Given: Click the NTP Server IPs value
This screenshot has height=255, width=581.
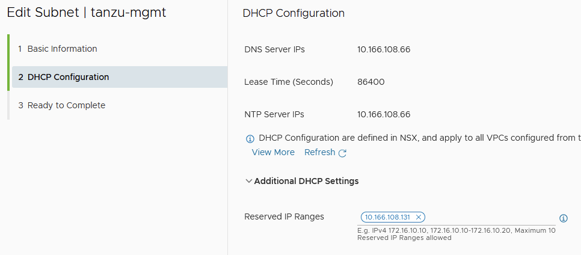Looking at the screenshot, I should tap(384, 114).
